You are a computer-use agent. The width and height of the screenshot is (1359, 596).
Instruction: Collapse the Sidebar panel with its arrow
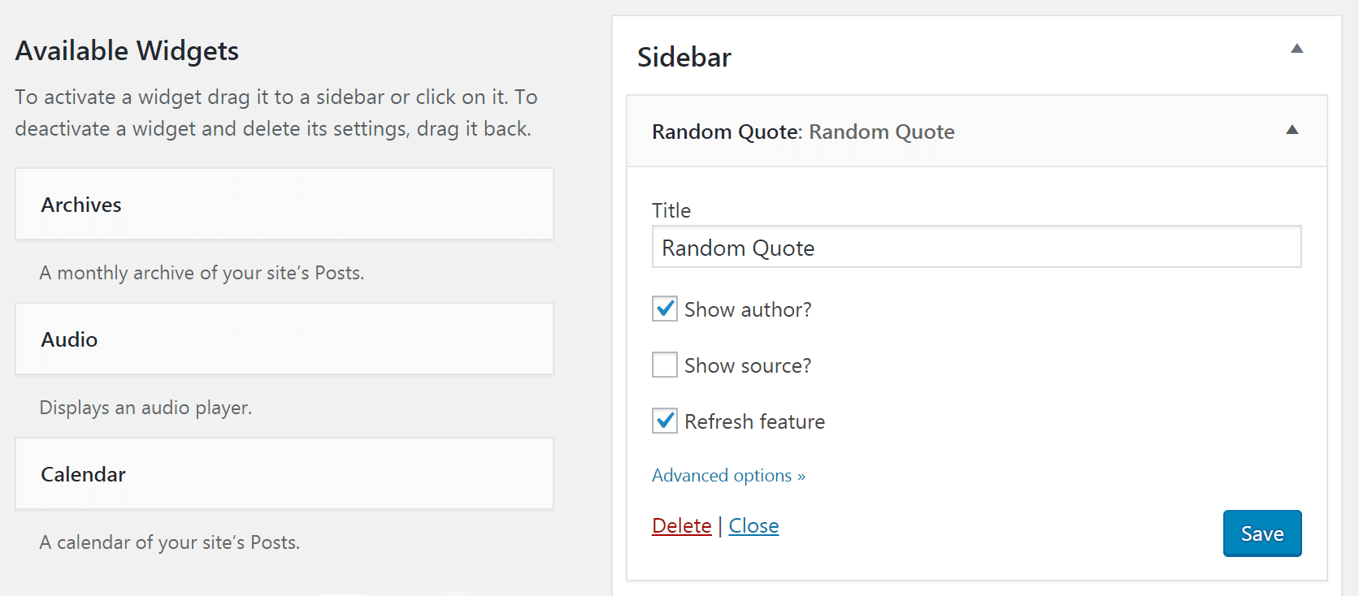(x=1297, y=49)
